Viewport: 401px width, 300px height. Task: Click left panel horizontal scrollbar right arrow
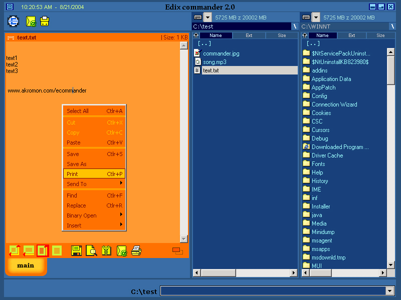click(x=294, y=272)
